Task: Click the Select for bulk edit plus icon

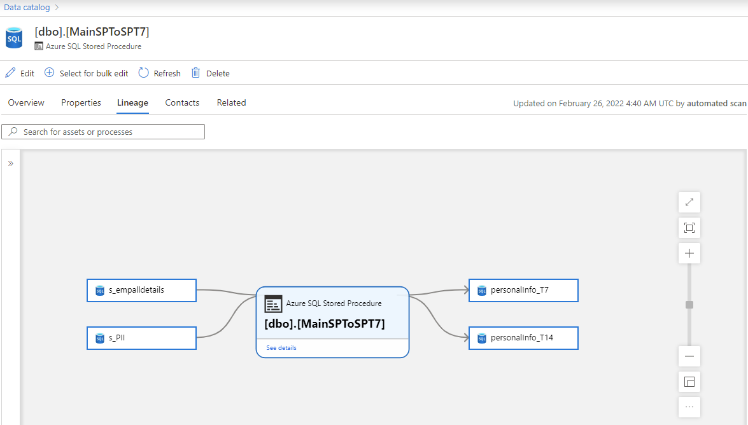Action: pyautogui.click(x=50, y=73)
